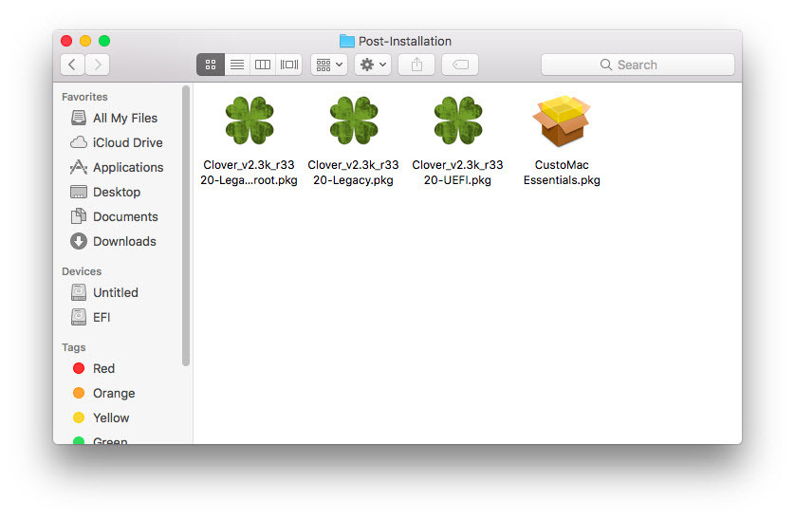Close the Finder window
Viewport: 795px width, 520px height.
(x=66, y=41)
